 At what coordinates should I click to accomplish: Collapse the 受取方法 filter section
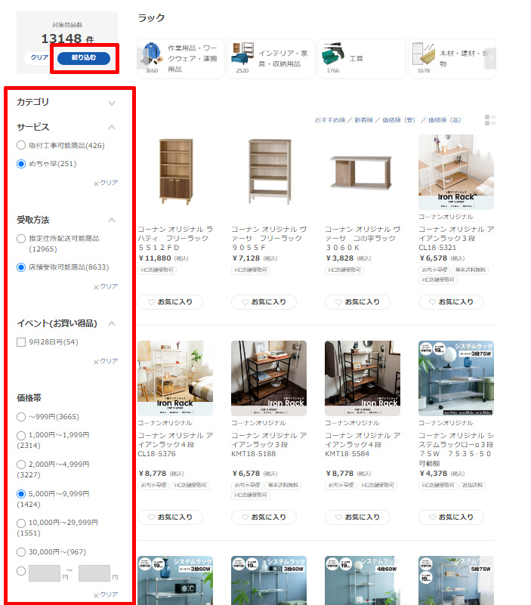(112, 220)
